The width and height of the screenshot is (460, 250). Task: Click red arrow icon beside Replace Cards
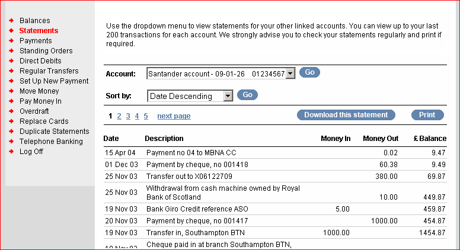[11, 121]
